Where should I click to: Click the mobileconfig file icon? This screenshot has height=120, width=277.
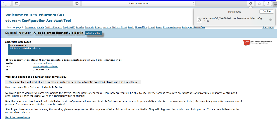tap(199, 19)
